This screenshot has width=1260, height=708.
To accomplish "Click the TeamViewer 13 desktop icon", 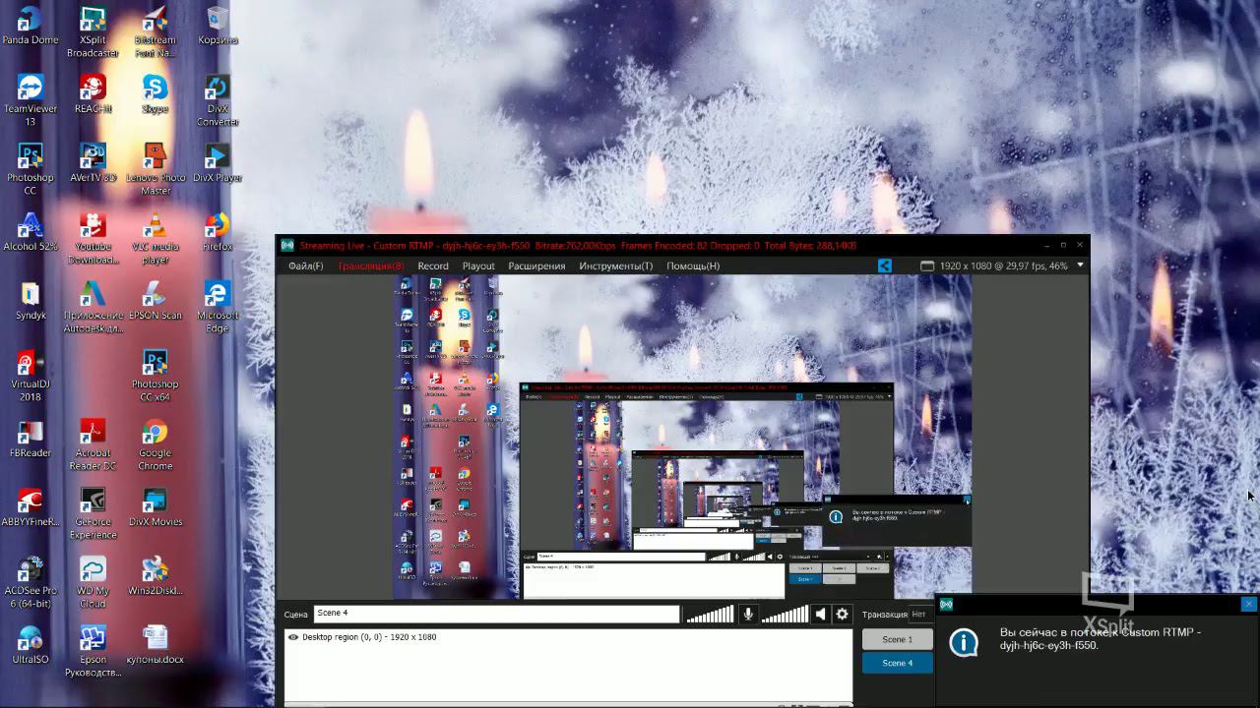I will click(31, 101).
